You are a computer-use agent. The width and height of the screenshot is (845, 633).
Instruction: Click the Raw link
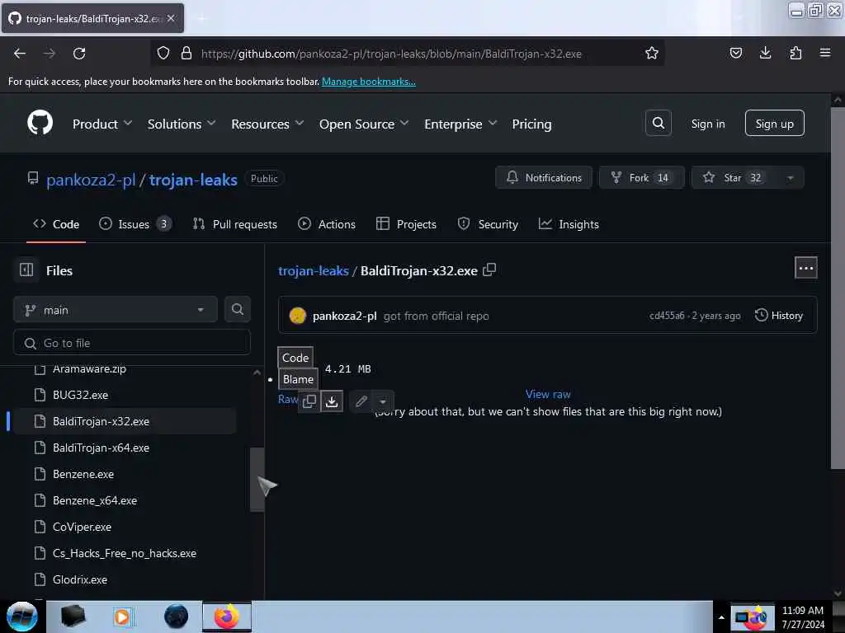coord(288,400)
